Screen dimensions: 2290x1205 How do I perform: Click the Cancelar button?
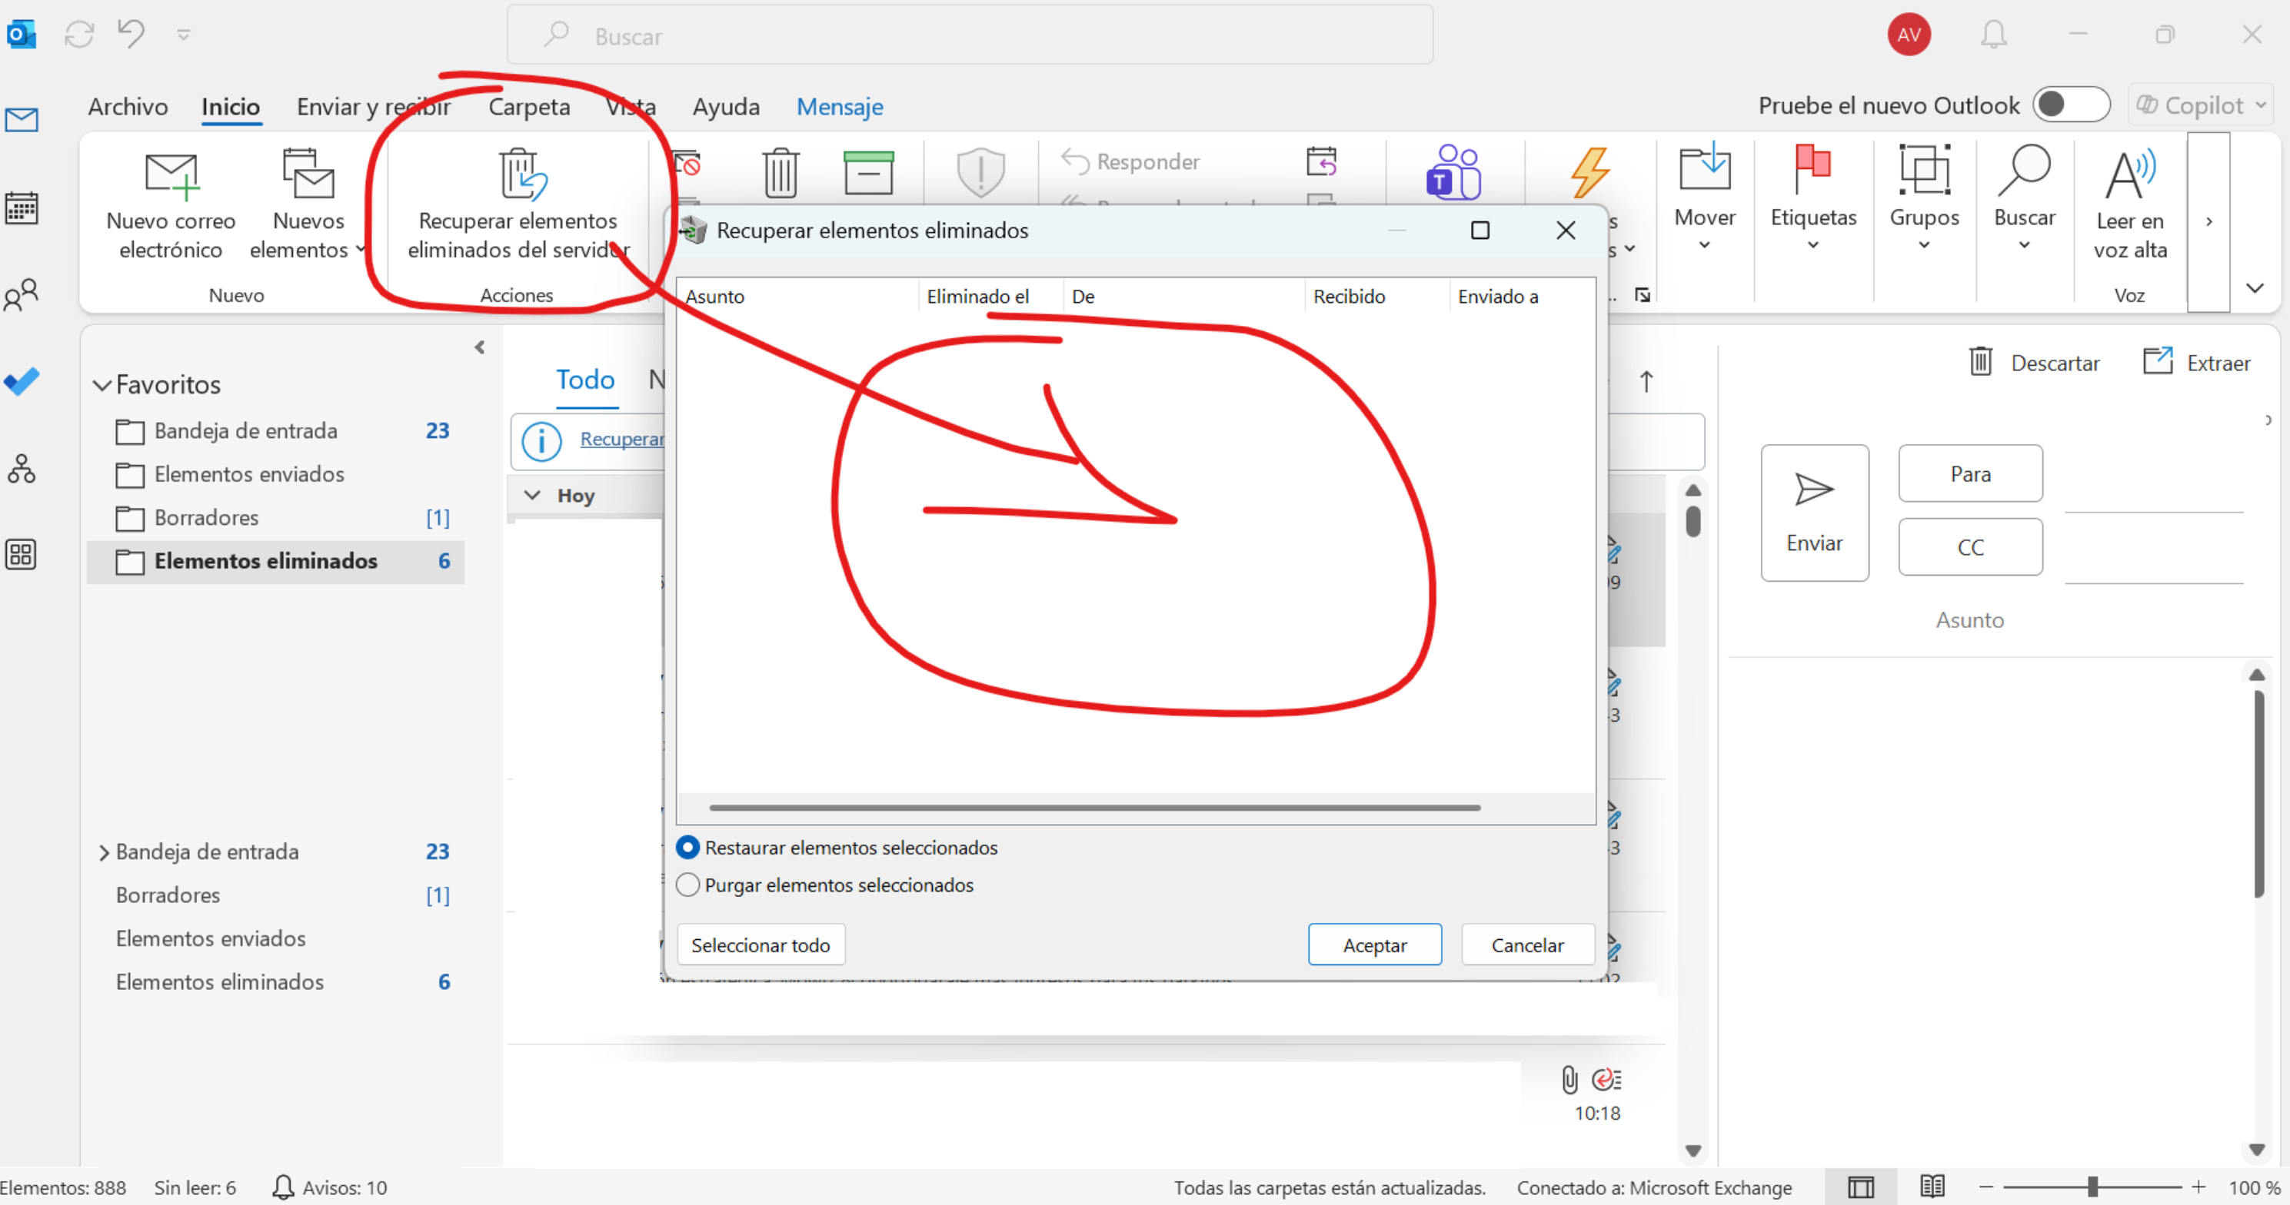pyautogui.click(x=1527, y=944)
